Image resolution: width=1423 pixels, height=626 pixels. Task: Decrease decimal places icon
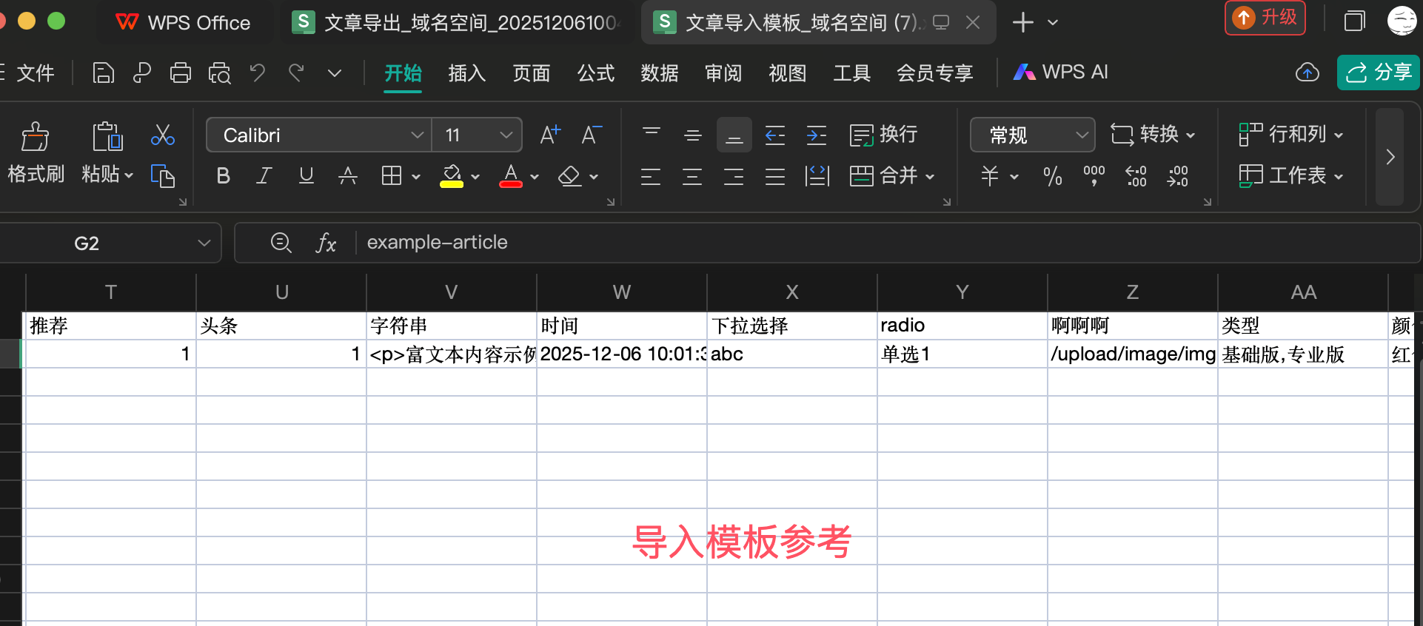pos(1177,176)
